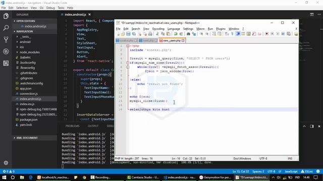The height and width of the screenshot is (181, 323).
Task: Open the Plugins menu in Notepad++
Action: pos(221,29)
